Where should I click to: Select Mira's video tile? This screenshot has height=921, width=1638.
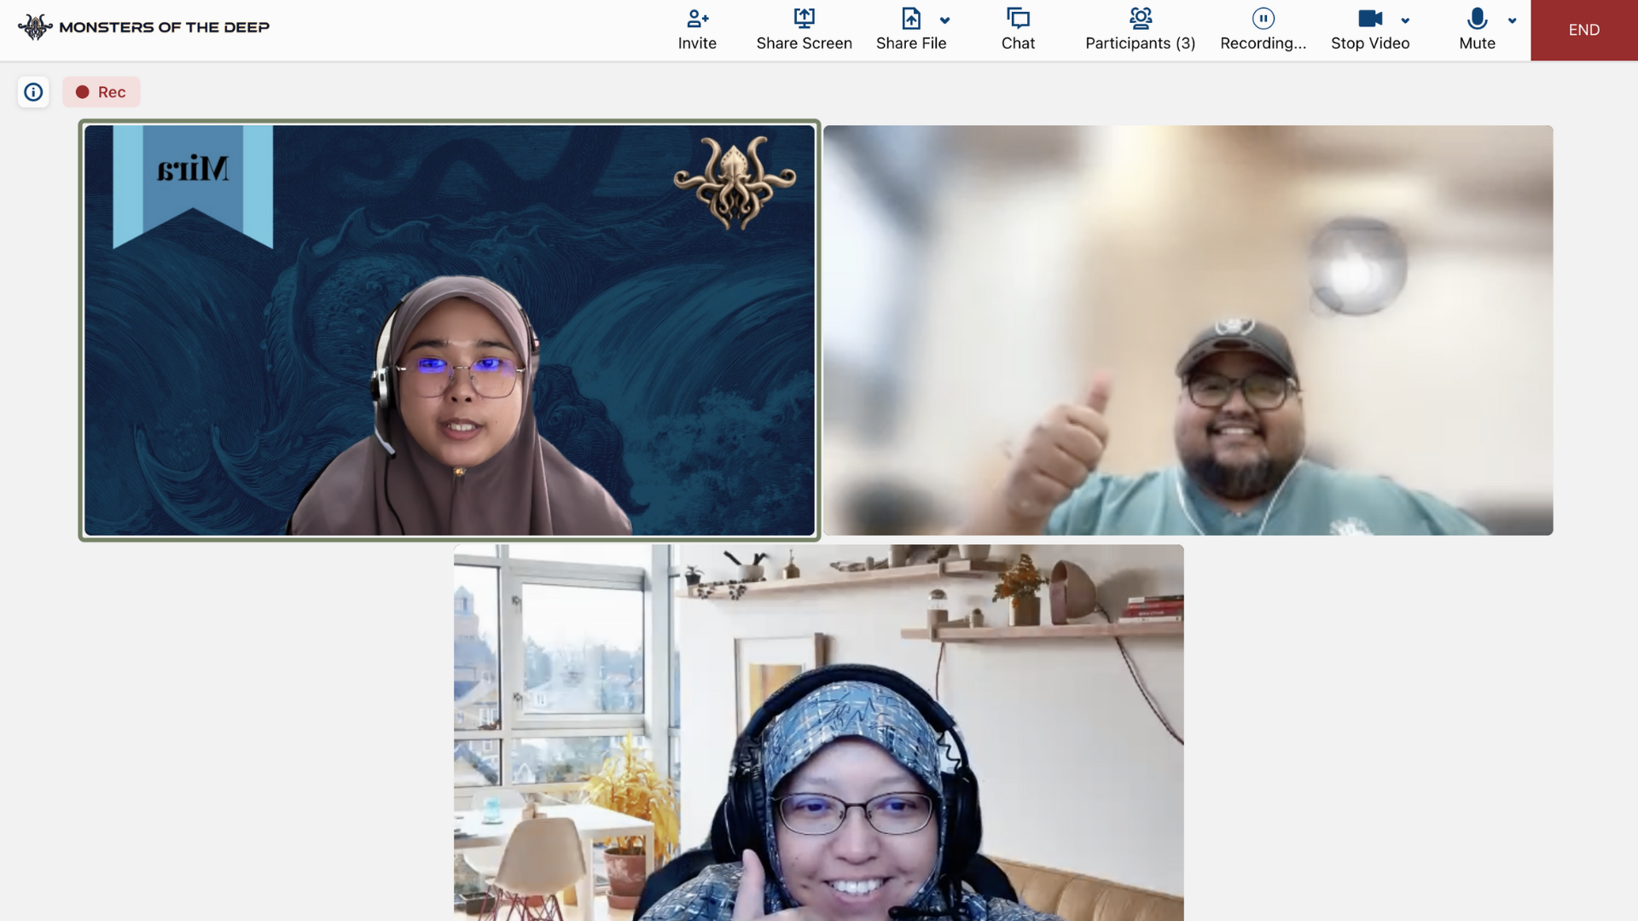[450, 331]
